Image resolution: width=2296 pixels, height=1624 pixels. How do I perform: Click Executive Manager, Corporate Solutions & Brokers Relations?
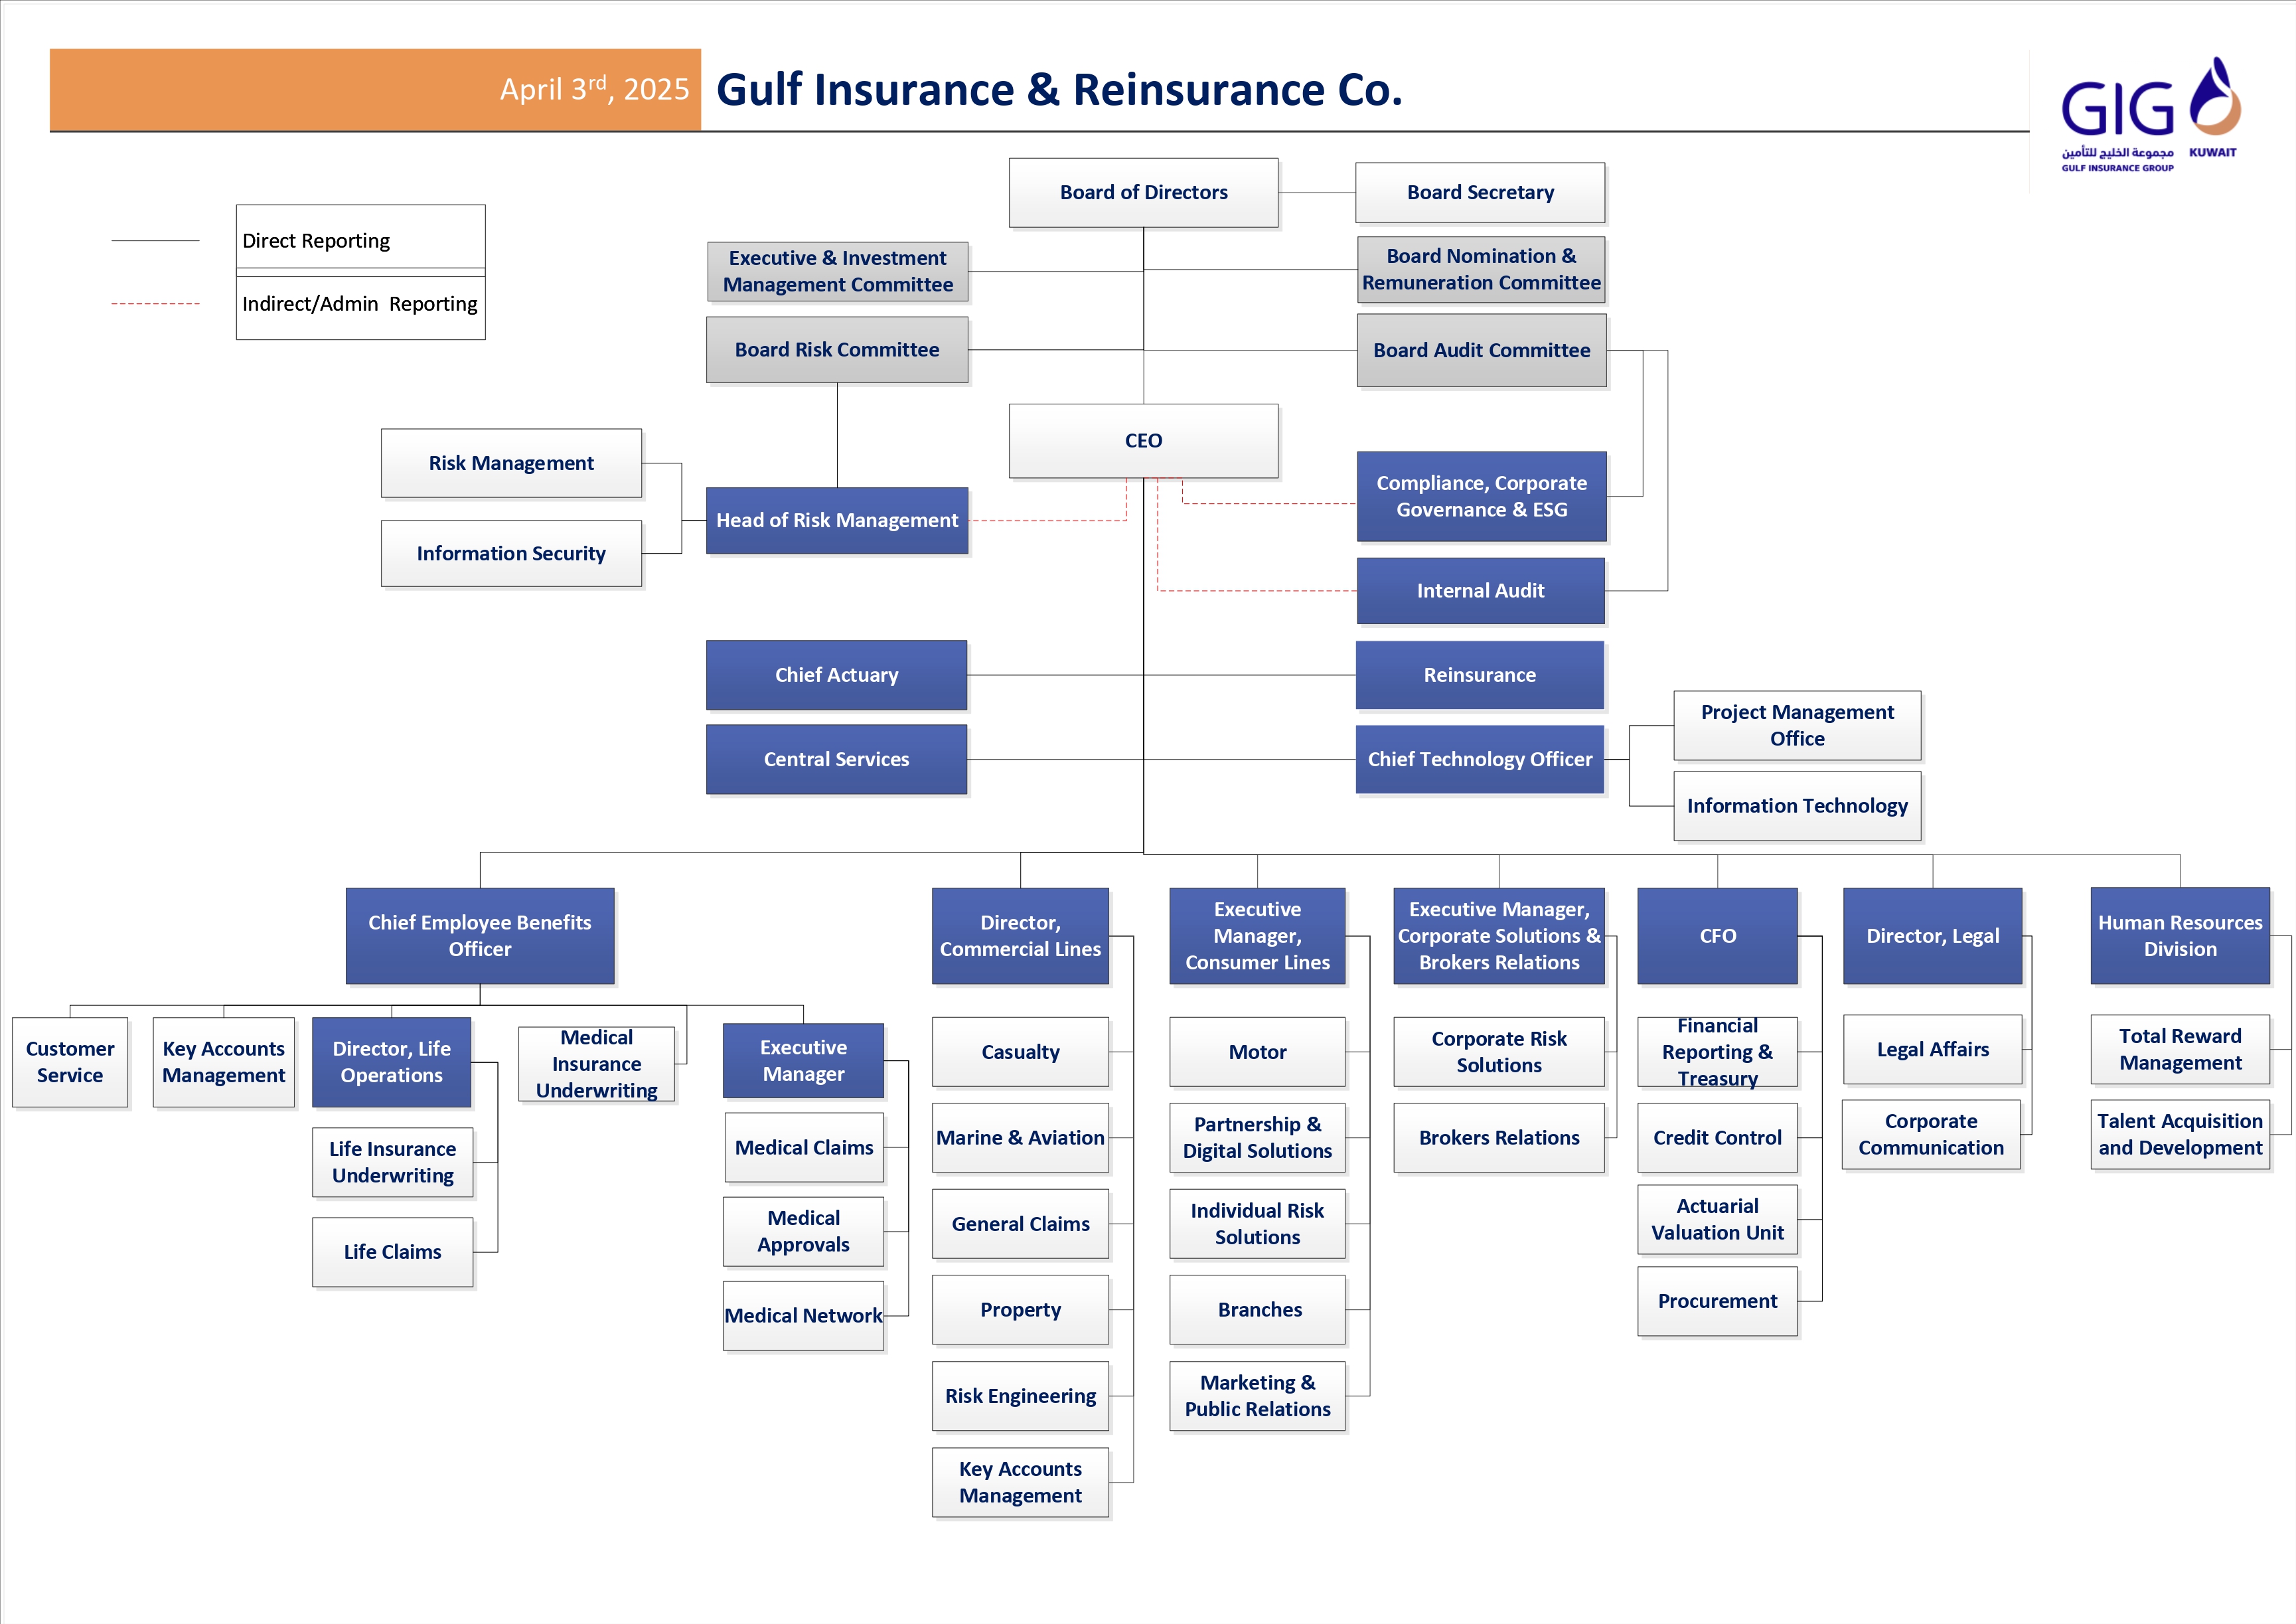coord(1499,935)
